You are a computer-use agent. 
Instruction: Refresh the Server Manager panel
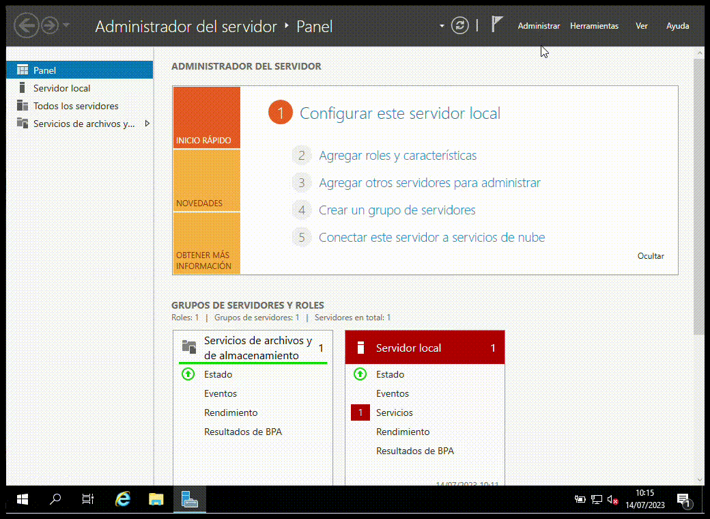point(459,25)
